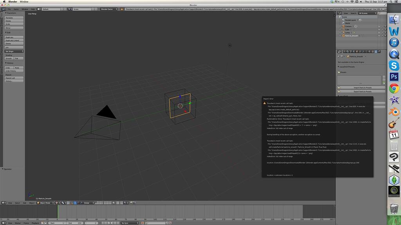Open the Game menu in Blender header
401x225 pixels.
[16, 9]
